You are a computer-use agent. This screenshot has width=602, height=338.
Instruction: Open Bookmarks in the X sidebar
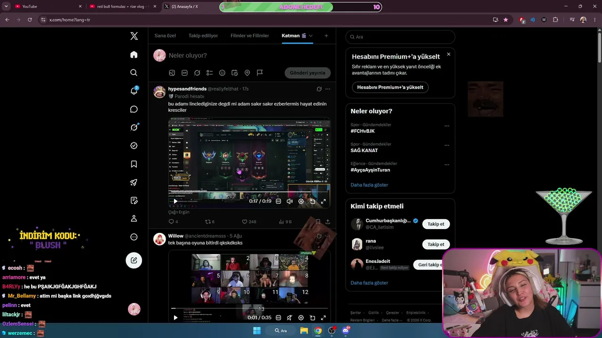click(134, 164)
